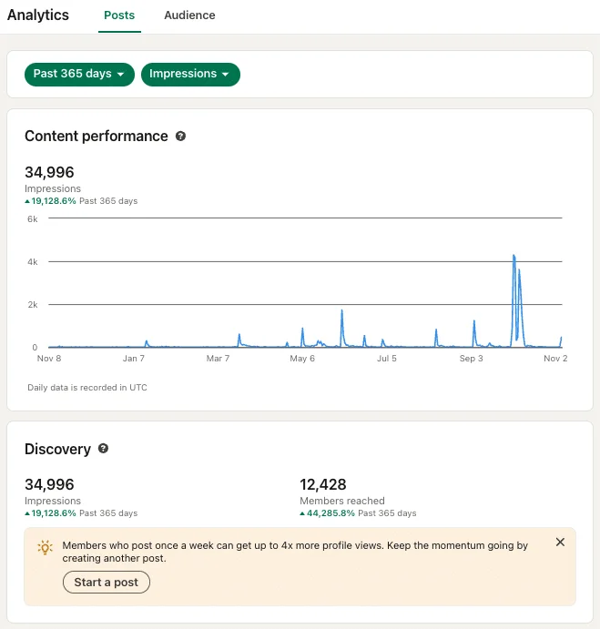Click the Nov 8 date label
The image size is (600, 629).
coord(49,359)
